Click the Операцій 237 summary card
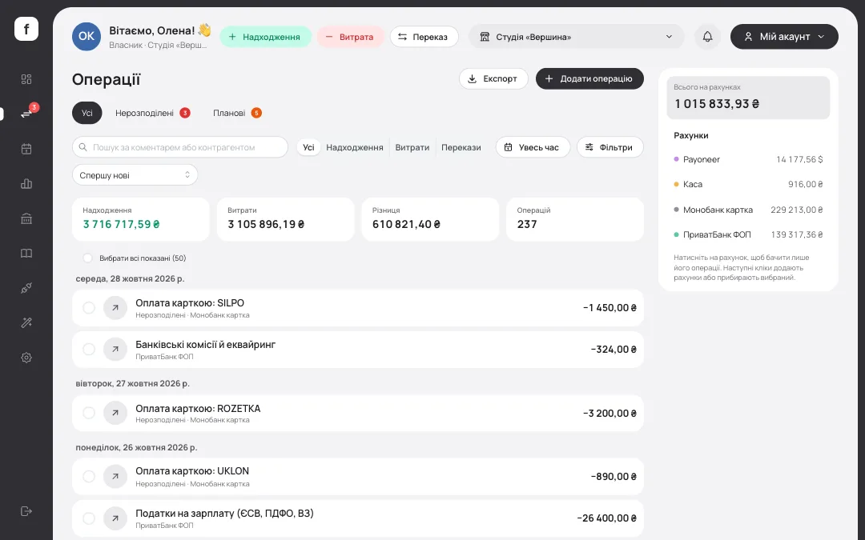This screenshot has height=540, width=865. click(575, 219)
